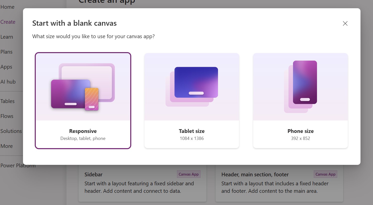
Task: Dismiss the blank canvas dialog
Action: click(345, 23)
